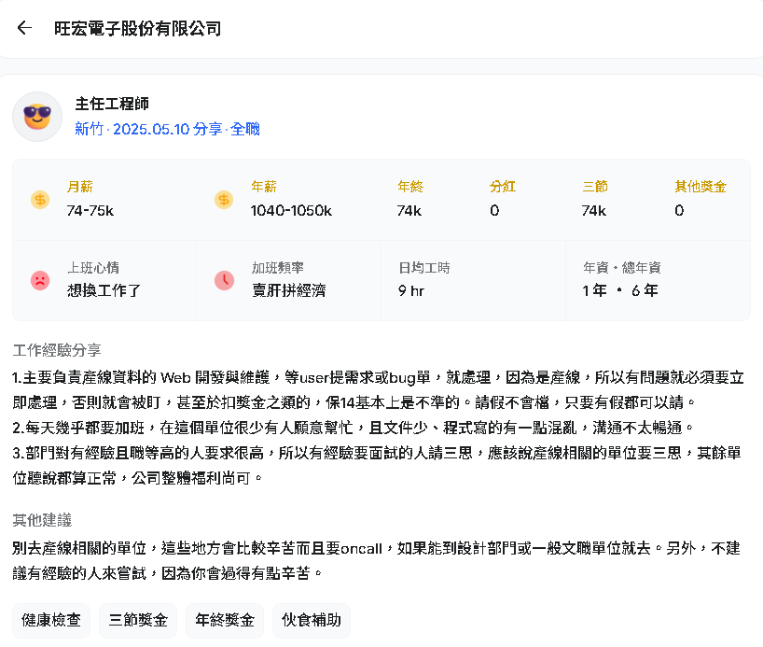The image size is (763, 647).
Task: Click the job title 主任工程師
Action: click(112, 104)
